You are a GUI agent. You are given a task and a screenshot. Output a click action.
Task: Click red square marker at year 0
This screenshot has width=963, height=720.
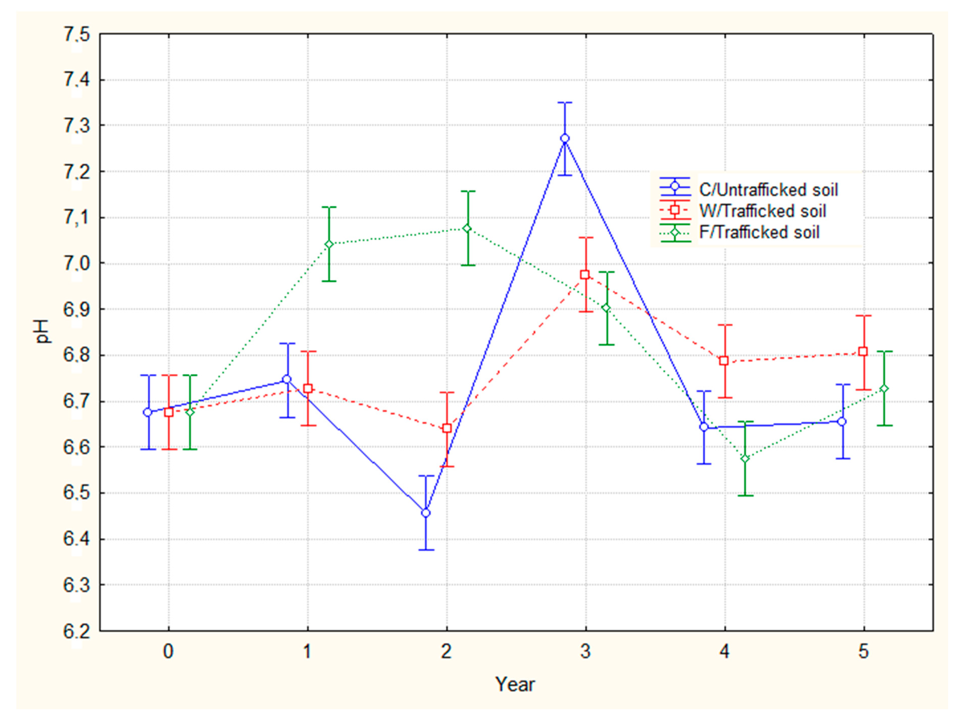click(x=169, y=412)
